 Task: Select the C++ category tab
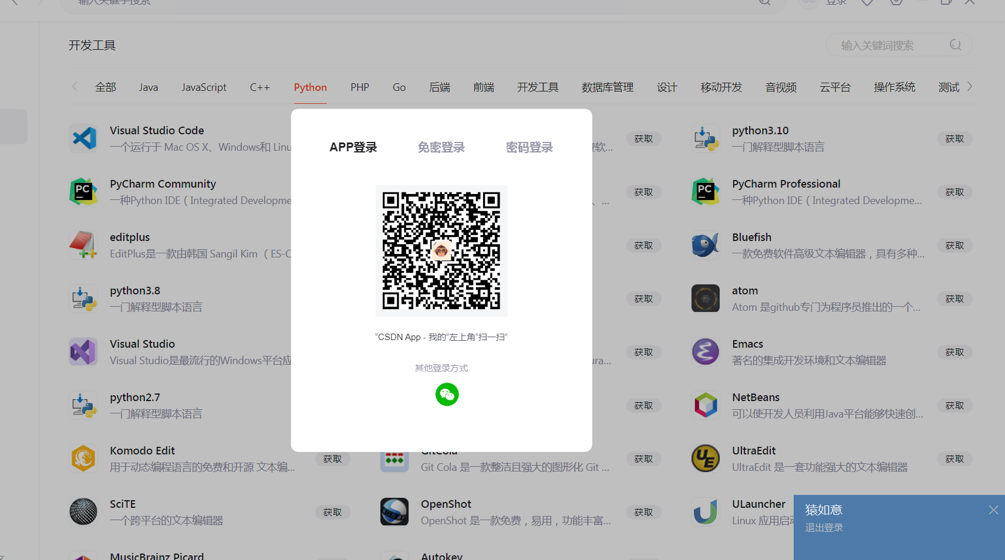(260, 87)
